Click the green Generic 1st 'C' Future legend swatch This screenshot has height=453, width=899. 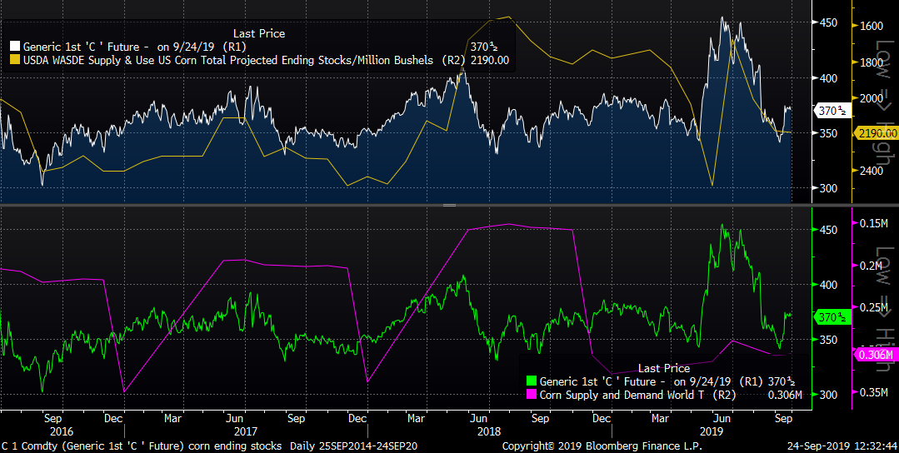[530, 381]
